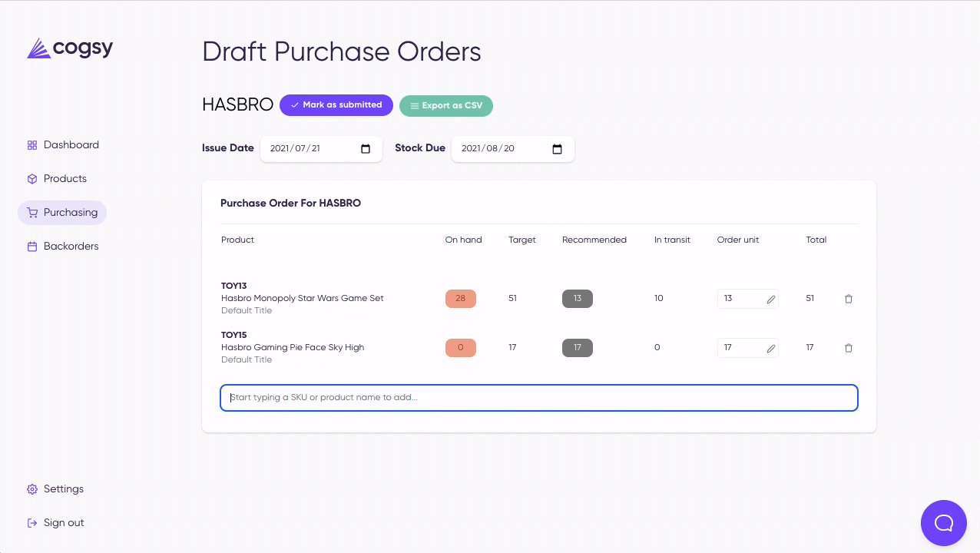This screenshot has height=553, width=980.
Task: Click the Issue Date field
Action: pyautogui.click(x=321, y=149)
